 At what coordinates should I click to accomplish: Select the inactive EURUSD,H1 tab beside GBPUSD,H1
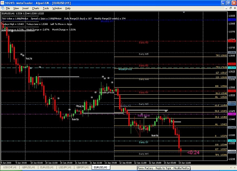pos(47,167)
